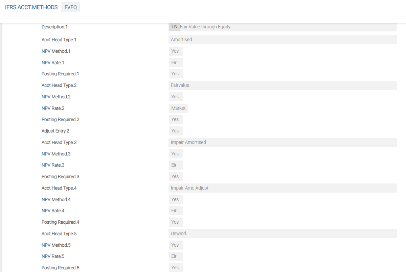406x272 pixels.
Task: Select the Yes value of Adjust Entry.2
Action: 175,131
